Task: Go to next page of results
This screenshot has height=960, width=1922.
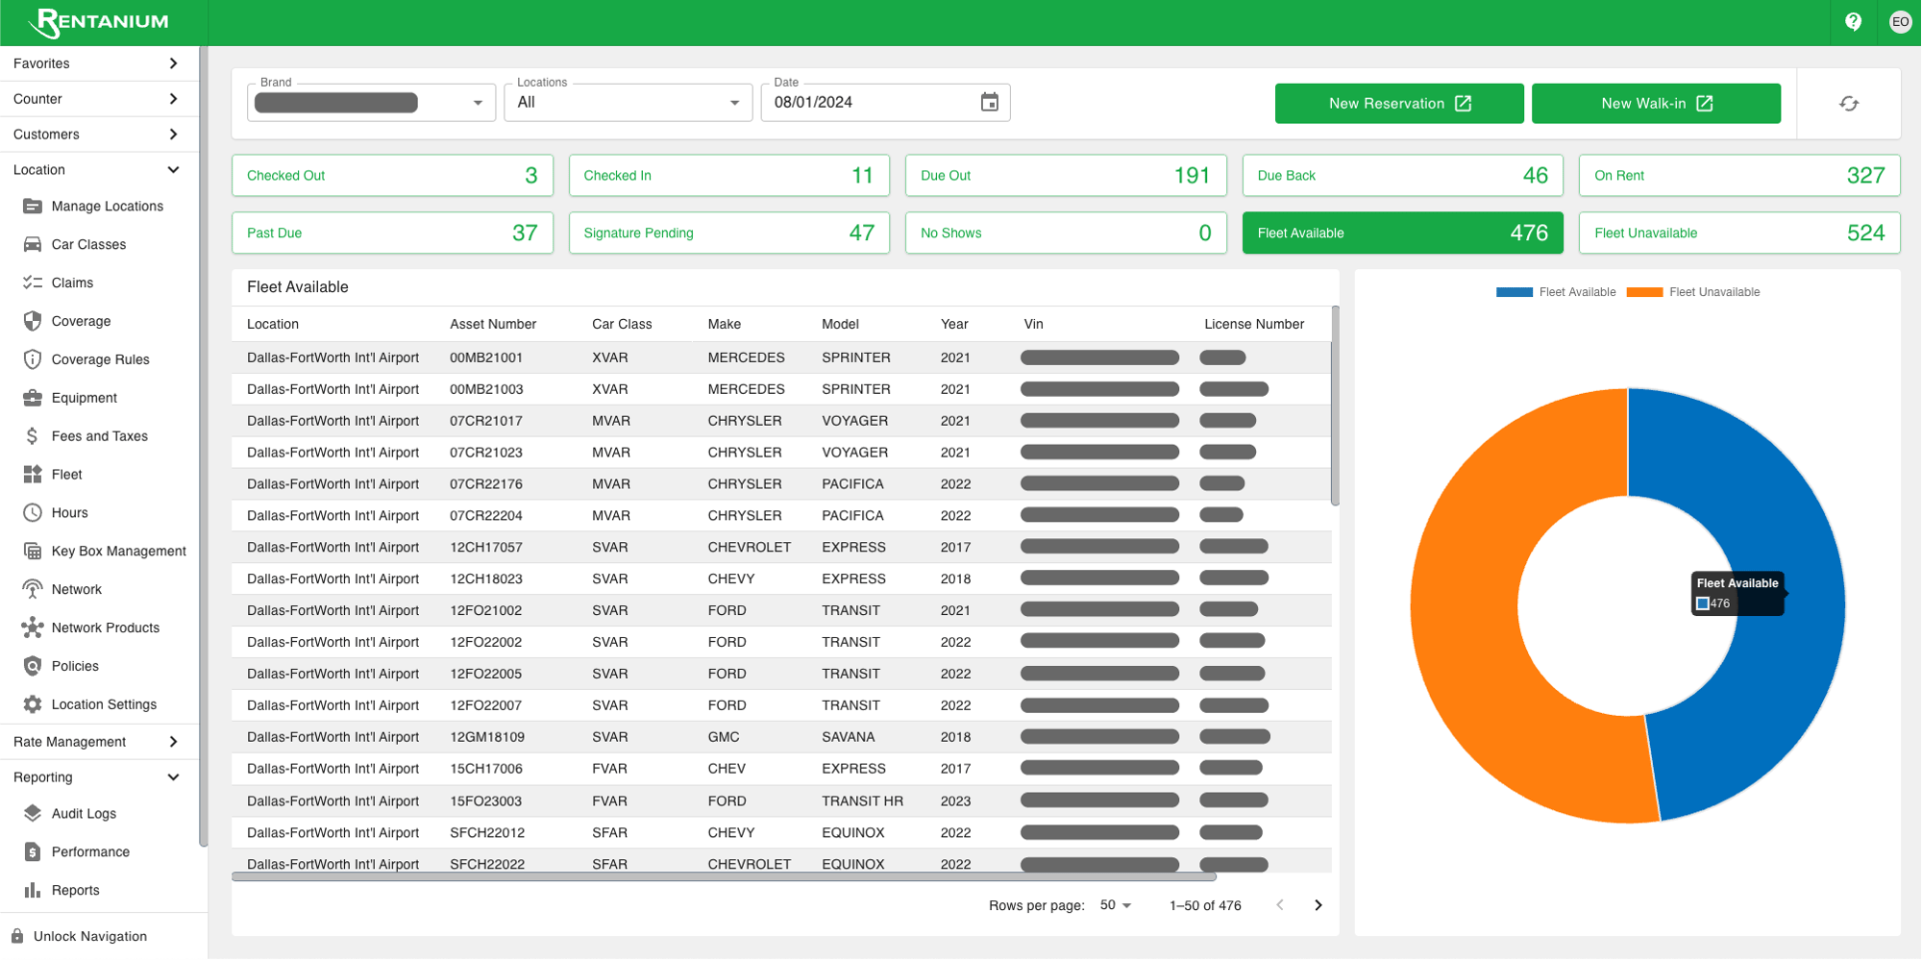Action: (x=1318, y=905)
